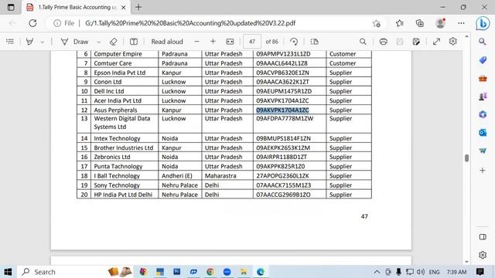Click the vertical scrollbar thumb
Screen dimensions: 495x278
coord(466,158)
